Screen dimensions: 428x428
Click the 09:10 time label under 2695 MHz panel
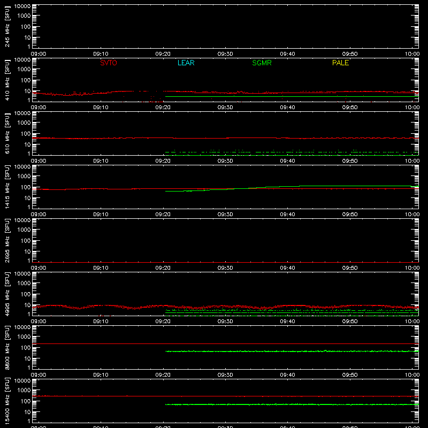[x=101, y=268]
